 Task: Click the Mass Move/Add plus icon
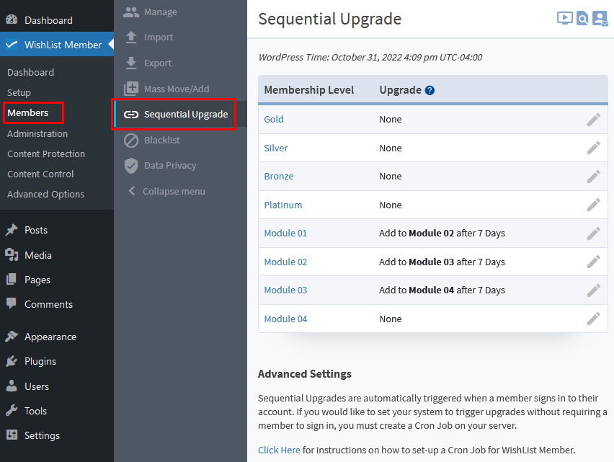click(x=131, y=89)
